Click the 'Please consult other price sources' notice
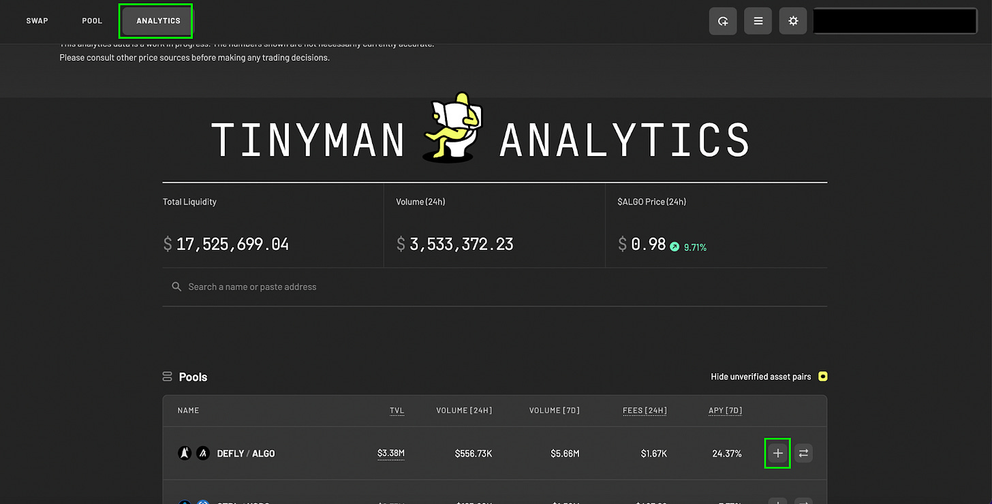The image size is (992, 504). click(x=194, y=58)
